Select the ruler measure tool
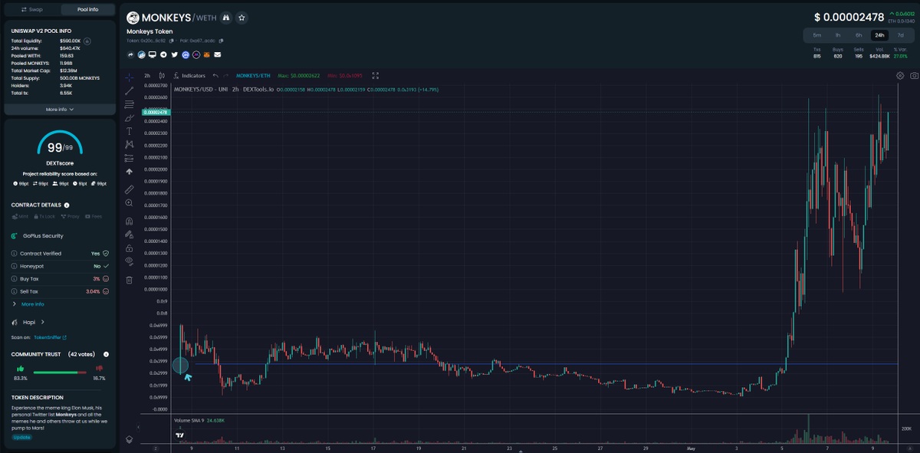 [129, 189]
